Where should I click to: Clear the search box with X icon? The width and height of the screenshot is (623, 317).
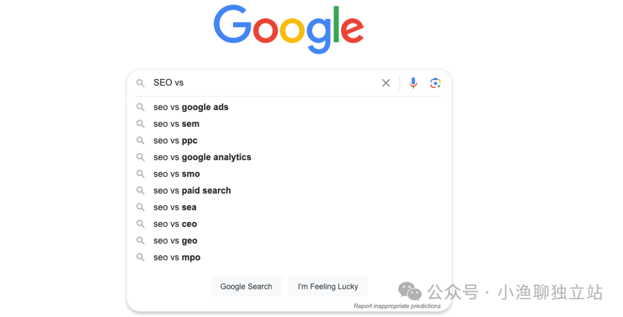(x=386, y=82)
